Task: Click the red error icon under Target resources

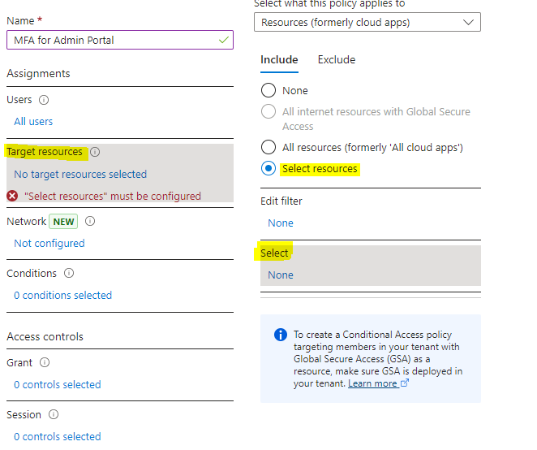Action: click(12, 196)
